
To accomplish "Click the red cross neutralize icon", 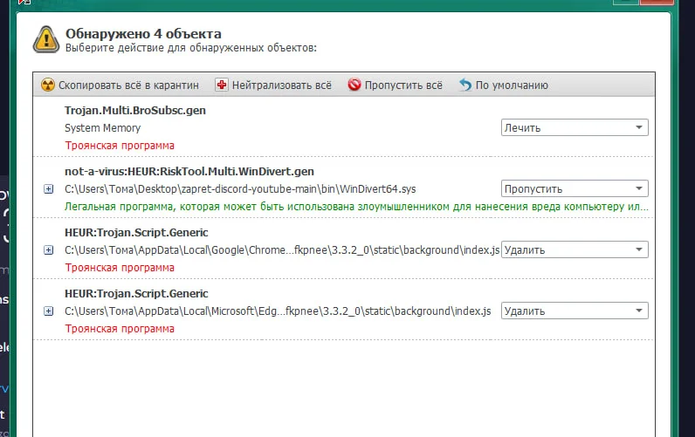I will (222, 85).
